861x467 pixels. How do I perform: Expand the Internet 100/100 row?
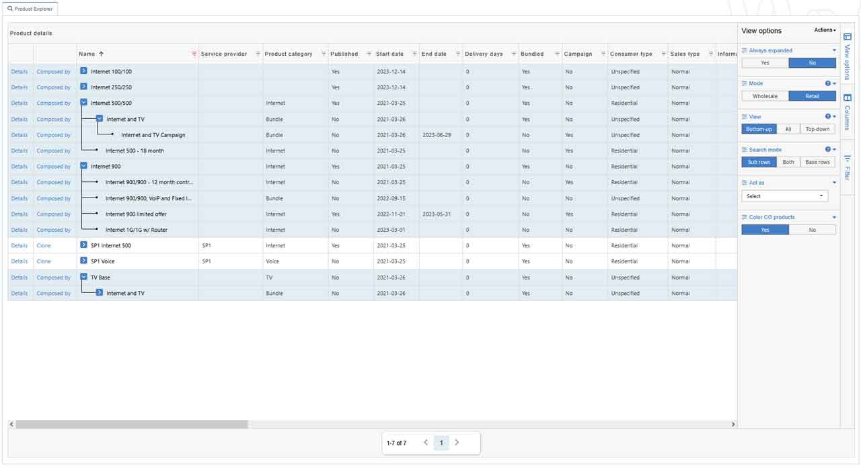(83, 71)
